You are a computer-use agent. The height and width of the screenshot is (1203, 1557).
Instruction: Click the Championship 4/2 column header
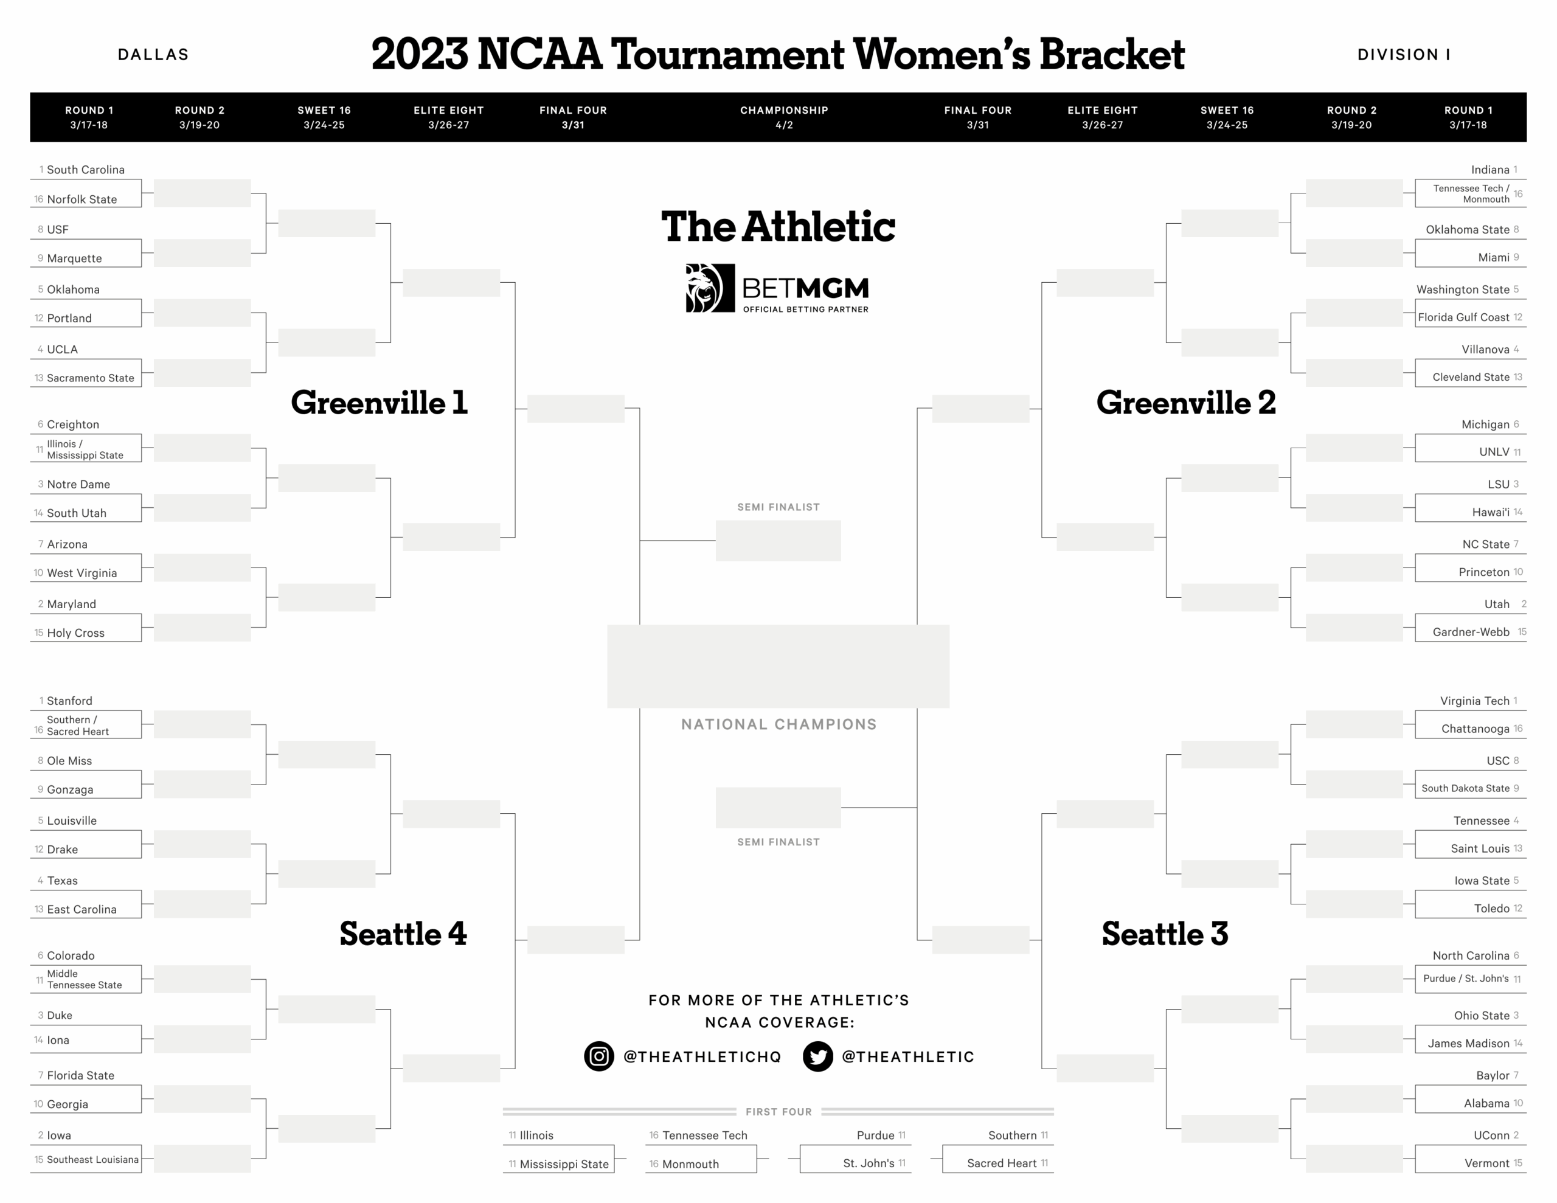pyautogui.click(x=783, y=117)
